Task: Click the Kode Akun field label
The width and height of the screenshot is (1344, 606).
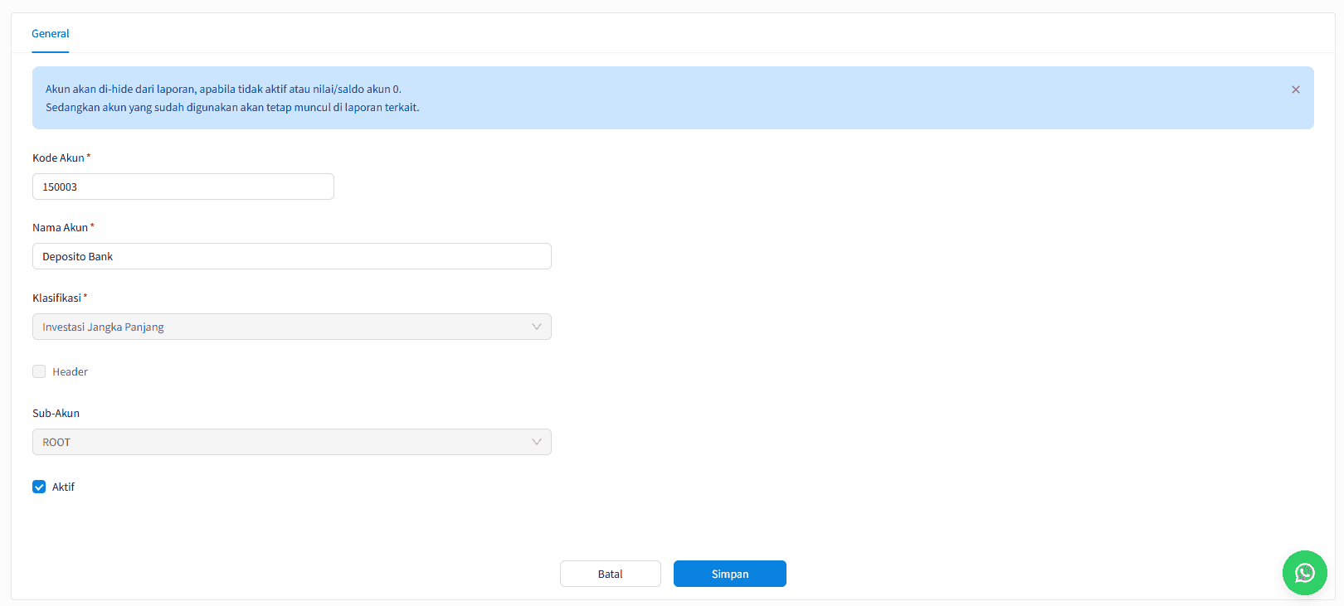Action: 58,158
